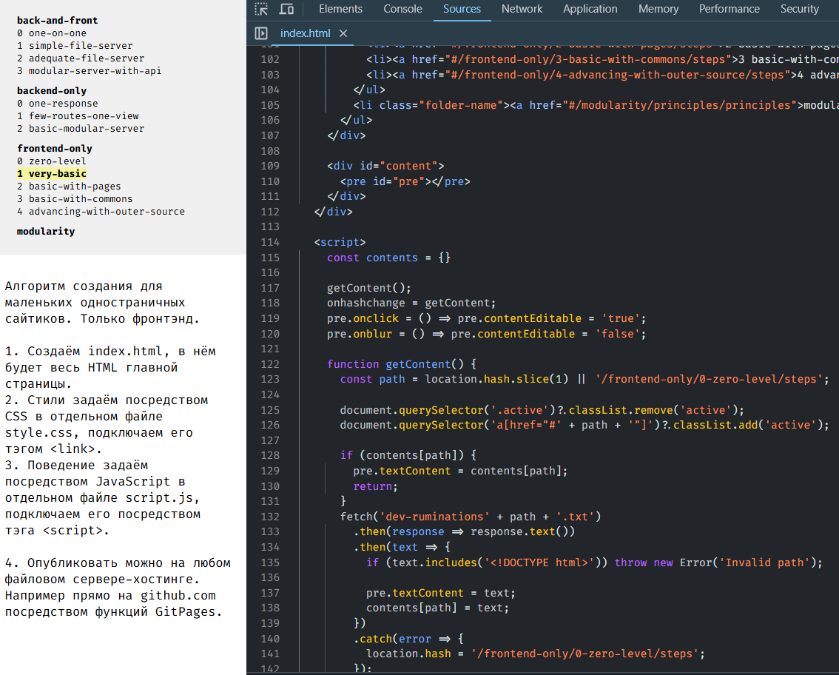Open the 0 one-response link
Screen dimensions: 839x675
tap(57, 104)
